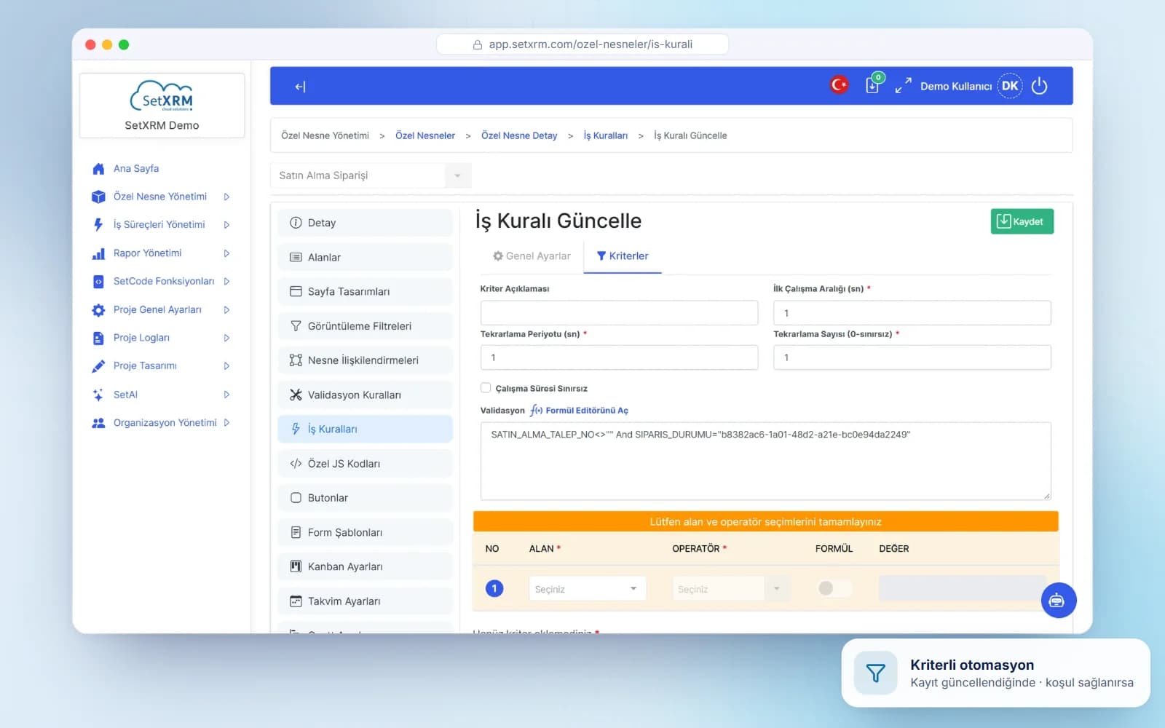
Task: Expand SetCode Fonksiyonları menu arrow
Action: coord(226,281)
